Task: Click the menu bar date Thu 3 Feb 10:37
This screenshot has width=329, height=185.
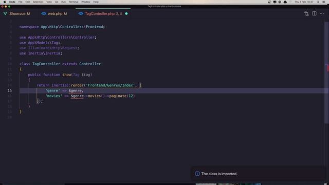Action: coord(304,2)
